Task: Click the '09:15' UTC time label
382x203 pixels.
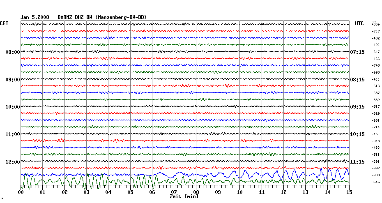Action: coord(357,107)
